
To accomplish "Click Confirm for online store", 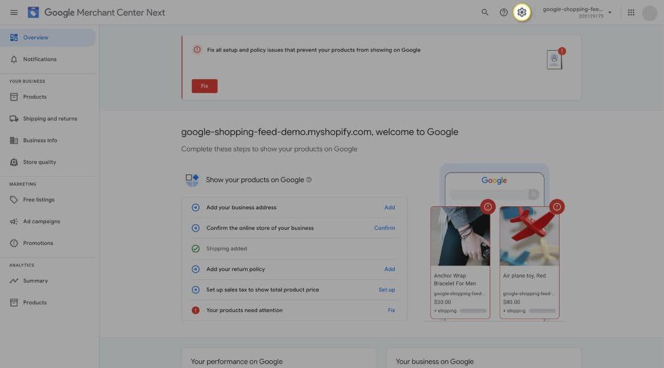I will (385, 228).
